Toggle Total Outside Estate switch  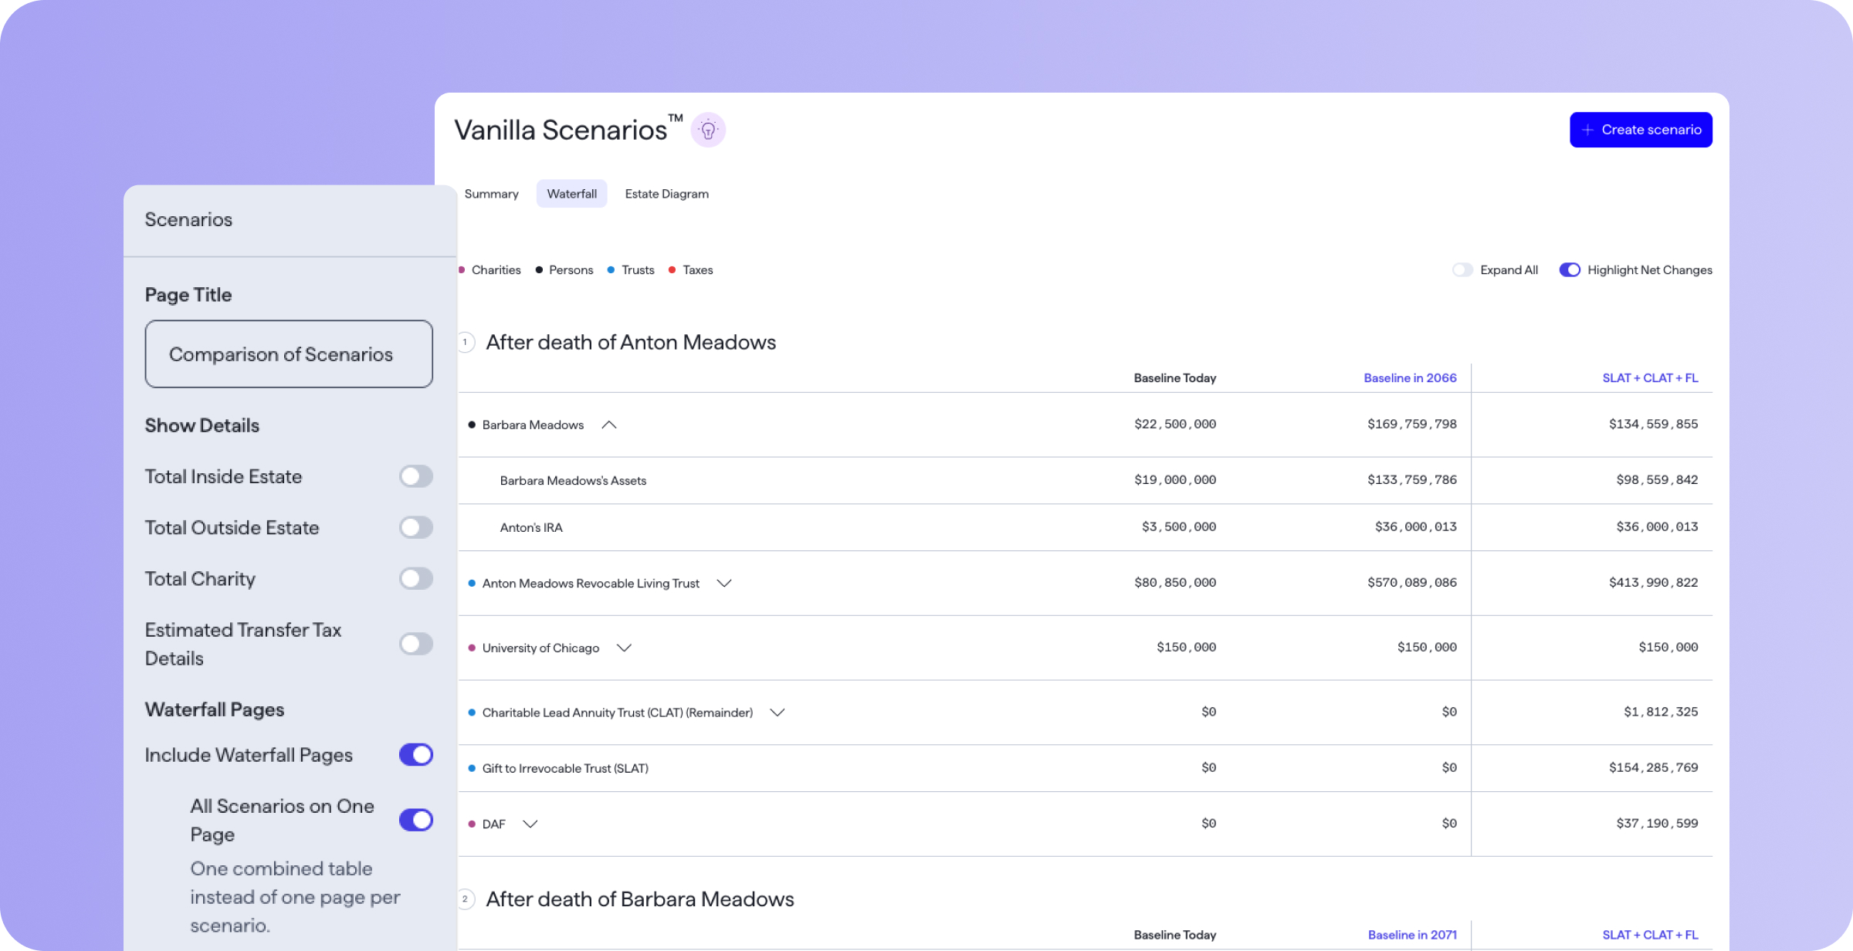click(x=416, y=527)
